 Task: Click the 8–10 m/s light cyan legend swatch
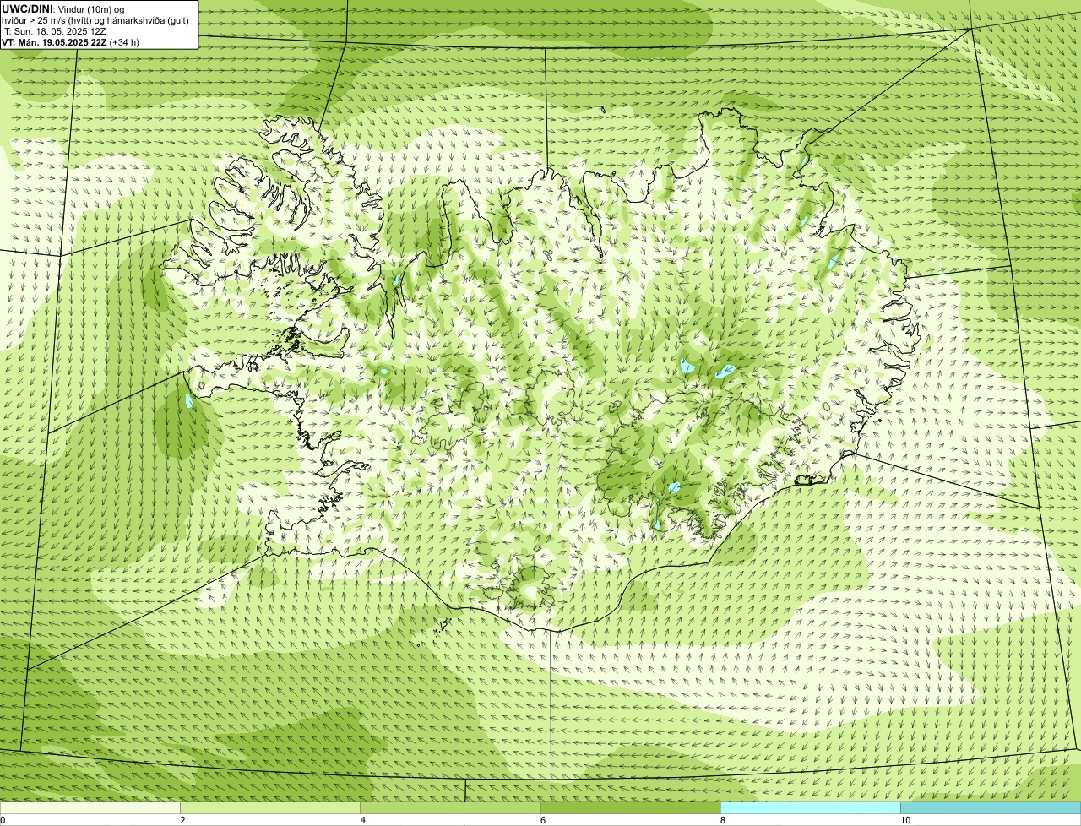click(811, 807)
